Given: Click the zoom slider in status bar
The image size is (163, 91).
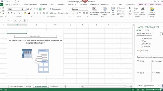Looking at the screenshot, I should [x=153, y=89].
